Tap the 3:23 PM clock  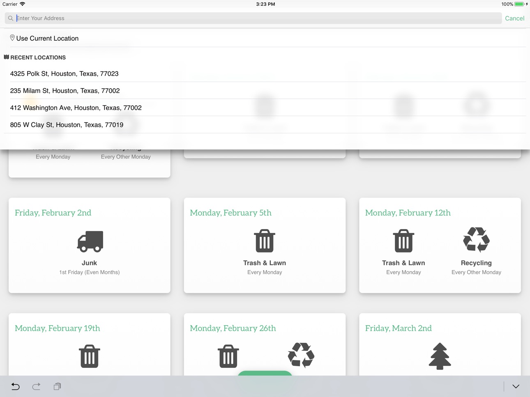265,4
